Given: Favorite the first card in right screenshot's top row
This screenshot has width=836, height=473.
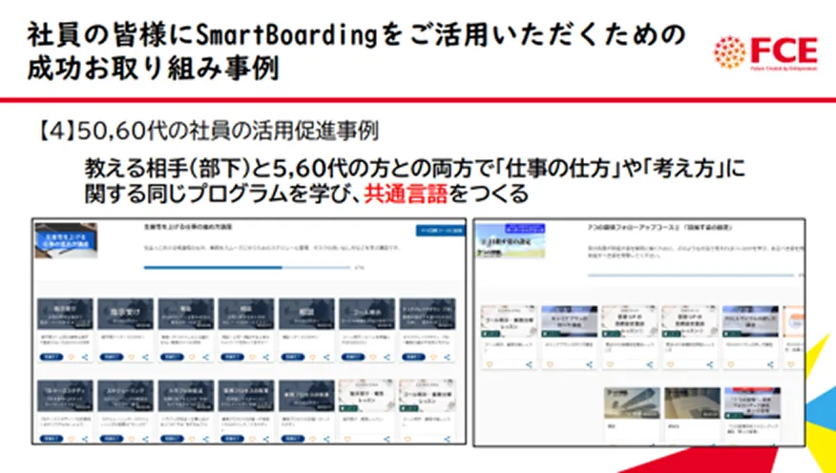Looking at the screenshot, I should pos(490,365).
